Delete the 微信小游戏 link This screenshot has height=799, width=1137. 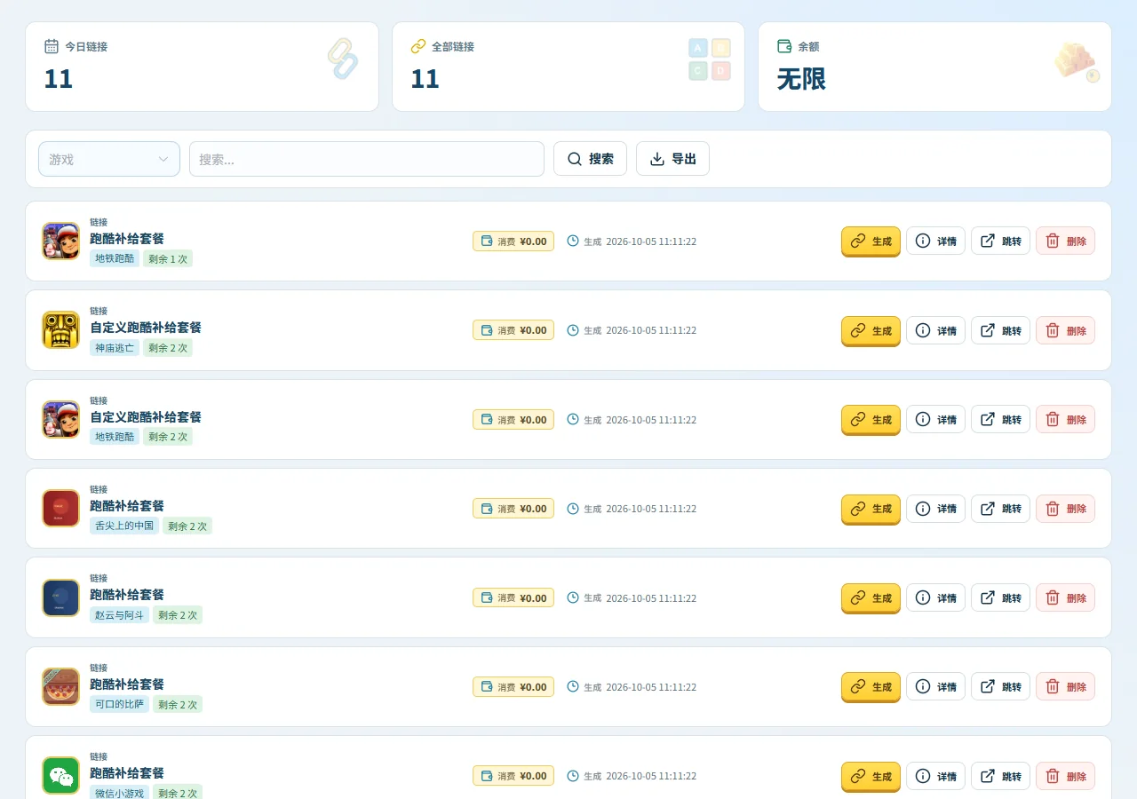click(x=1065, y=776)
